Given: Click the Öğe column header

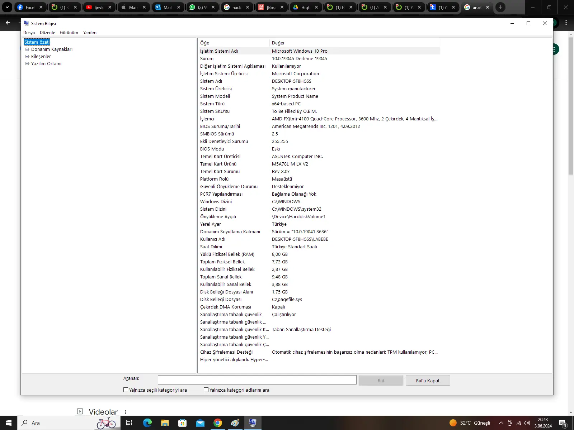Looking at the screenshot, I should point(234,43).
